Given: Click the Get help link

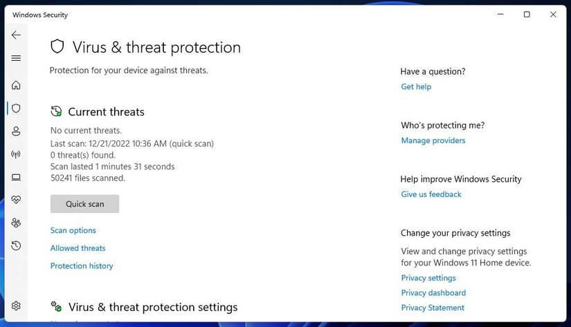Looking at the screenshot, I should click(416, 86).
